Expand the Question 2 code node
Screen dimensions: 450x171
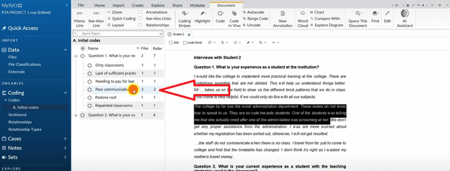[x=76, y=115]
